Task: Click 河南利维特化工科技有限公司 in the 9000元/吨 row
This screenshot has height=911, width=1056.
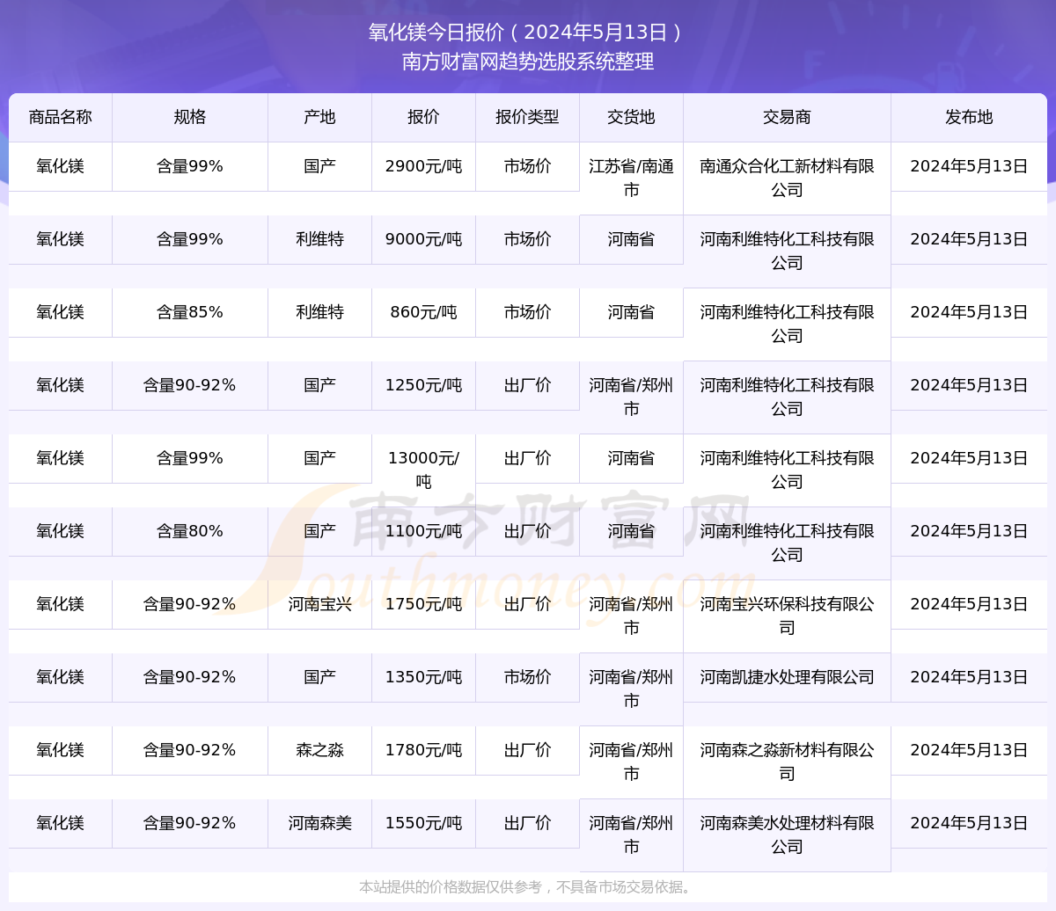Action: (787, 251)
